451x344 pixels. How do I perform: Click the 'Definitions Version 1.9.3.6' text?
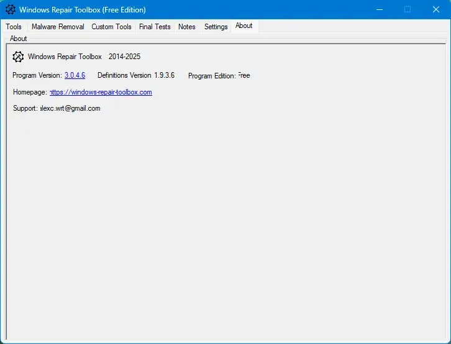136,75
